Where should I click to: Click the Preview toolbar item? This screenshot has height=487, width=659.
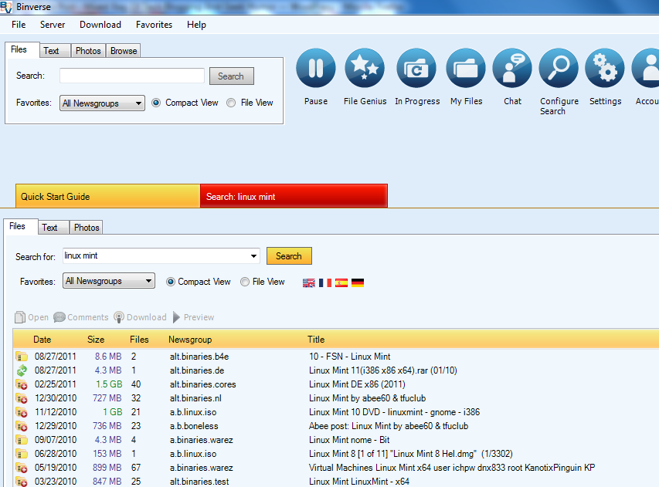[193, 317]
